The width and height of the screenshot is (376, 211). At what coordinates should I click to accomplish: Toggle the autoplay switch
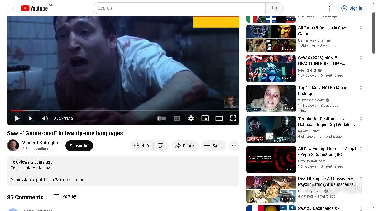[161, 118]
